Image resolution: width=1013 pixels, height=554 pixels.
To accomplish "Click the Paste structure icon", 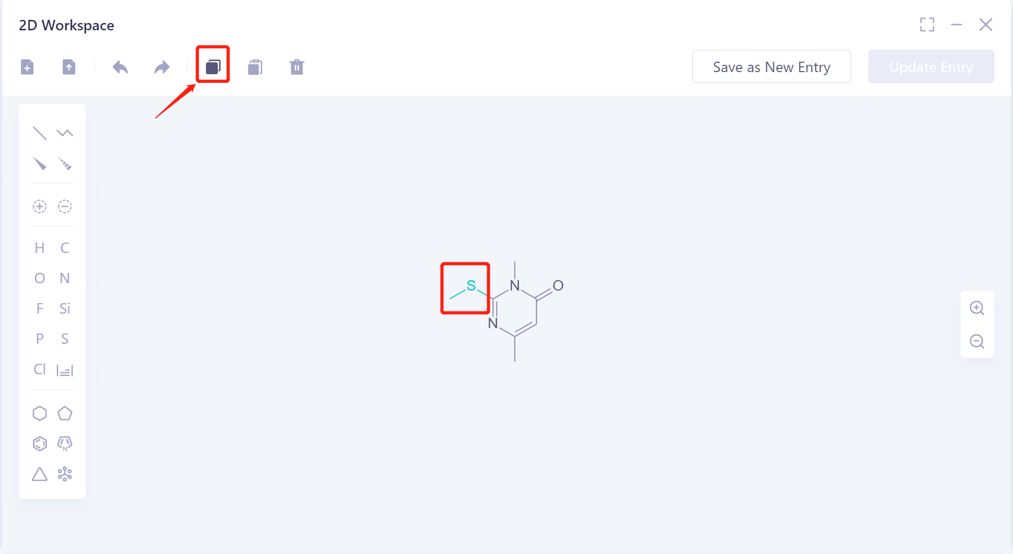I will click(255, 67).
